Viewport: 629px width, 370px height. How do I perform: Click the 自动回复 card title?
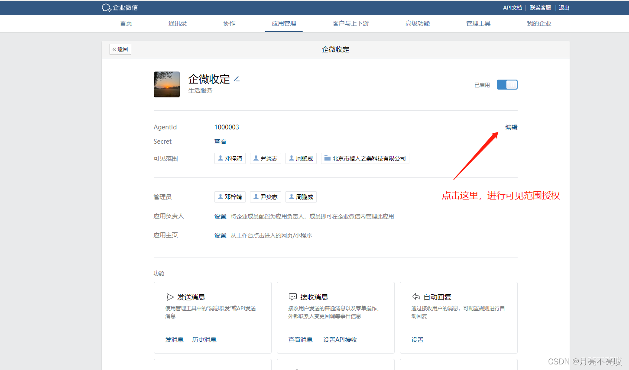click(437, 297)
